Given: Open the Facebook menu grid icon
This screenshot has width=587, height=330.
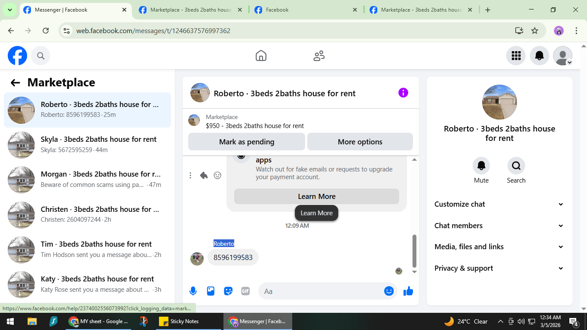Looking at the screenshot, I should [516, 55].
